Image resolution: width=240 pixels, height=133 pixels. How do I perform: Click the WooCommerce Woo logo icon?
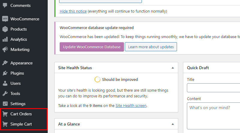[x=5, y=19]
